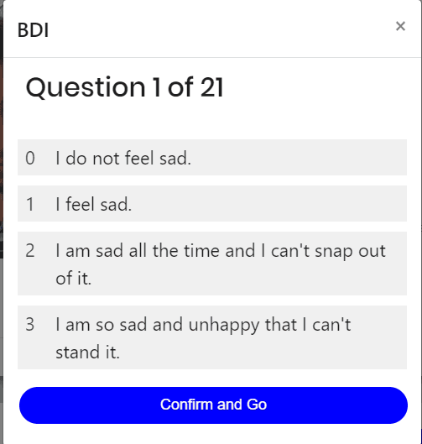Click the "Question 1 of 21" heading

(125, 87)
